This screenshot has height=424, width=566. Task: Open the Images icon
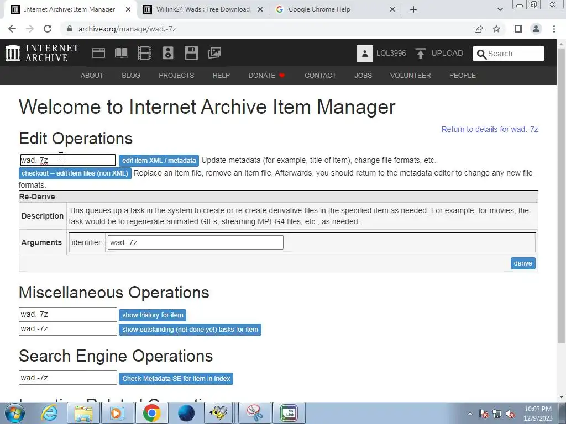(x=214, y=53)
